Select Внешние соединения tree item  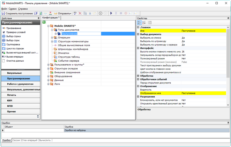click(67, 72)
